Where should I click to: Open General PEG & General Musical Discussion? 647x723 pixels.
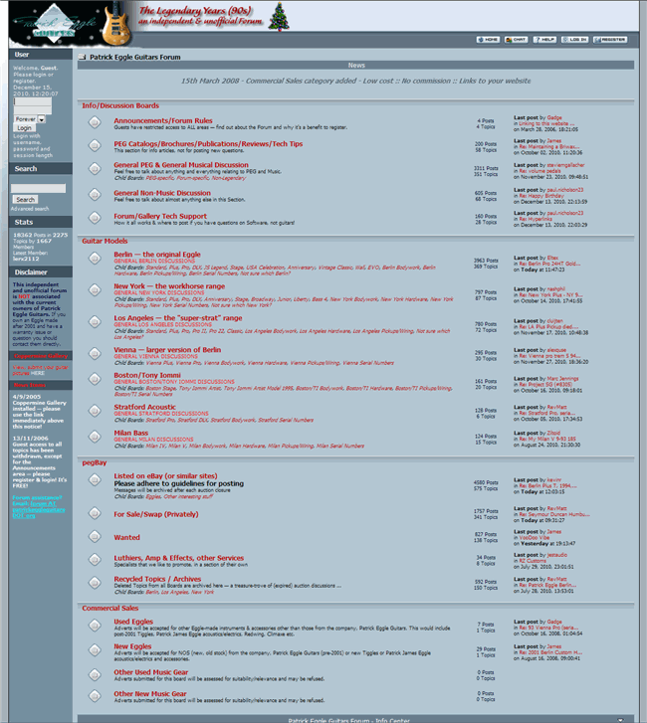(181, 165)
